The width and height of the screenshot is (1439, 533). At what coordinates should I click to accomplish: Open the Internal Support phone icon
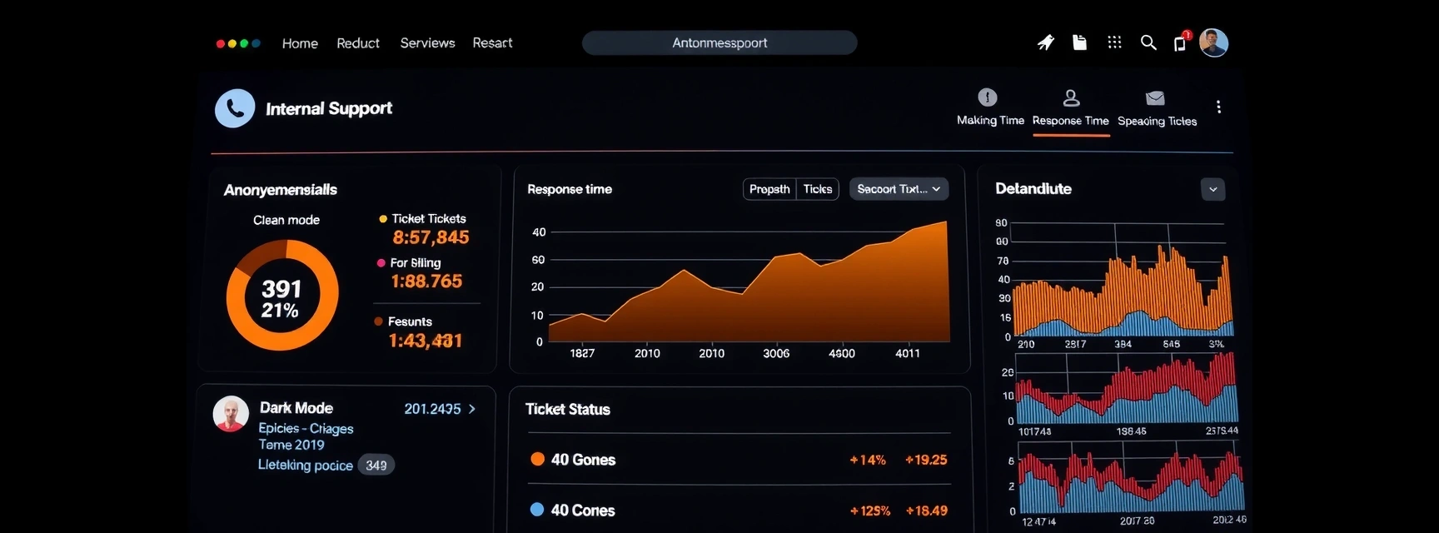[234, 107]
